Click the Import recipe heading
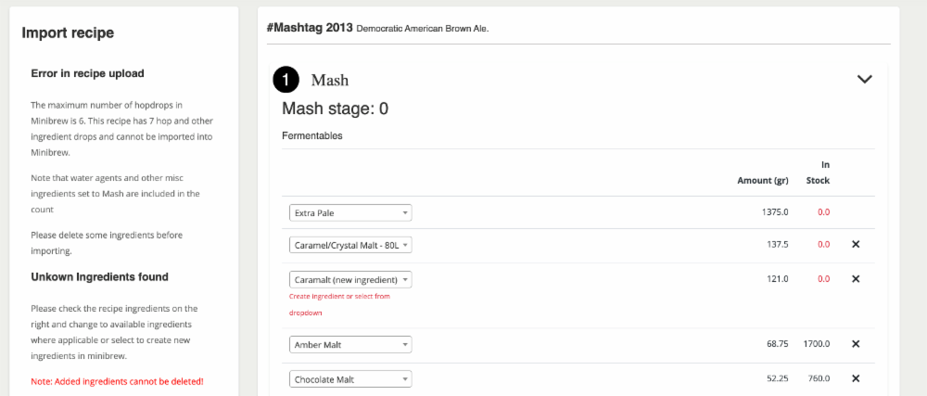927x396 pixels. coord(68,33)
